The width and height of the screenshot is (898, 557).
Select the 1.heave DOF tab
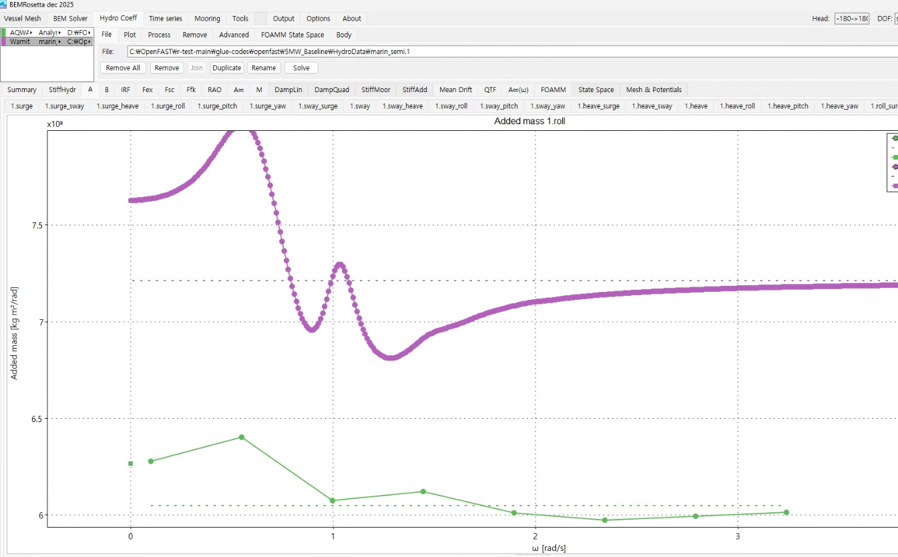tap(696, 106)
